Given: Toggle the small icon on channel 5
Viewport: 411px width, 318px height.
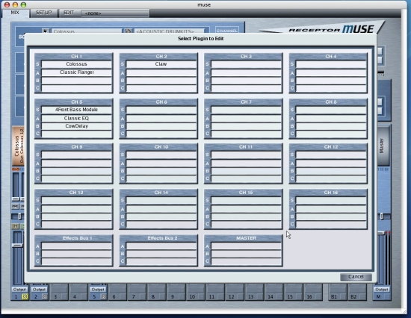Looking at the screenshot, I should tap(104, 296).
